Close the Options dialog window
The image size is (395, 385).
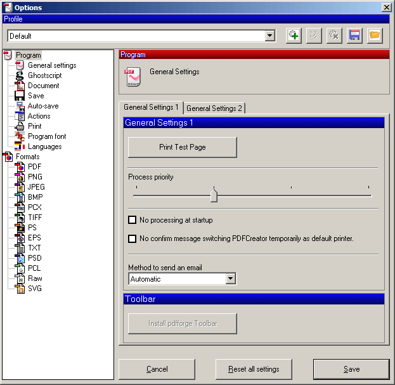[x=386, y=8]
